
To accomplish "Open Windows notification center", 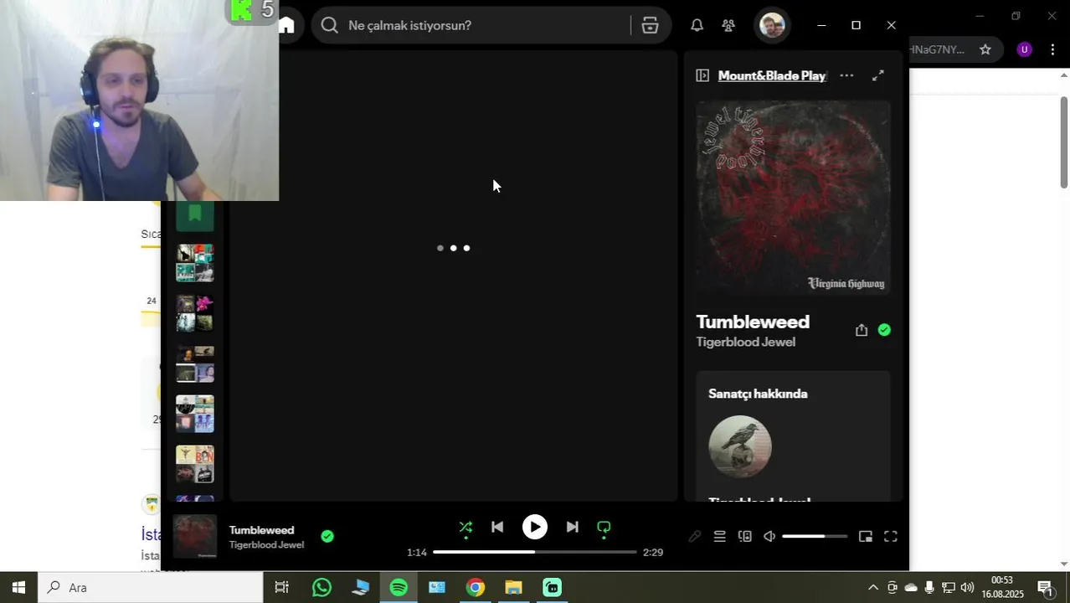I will click(1045, 587).
